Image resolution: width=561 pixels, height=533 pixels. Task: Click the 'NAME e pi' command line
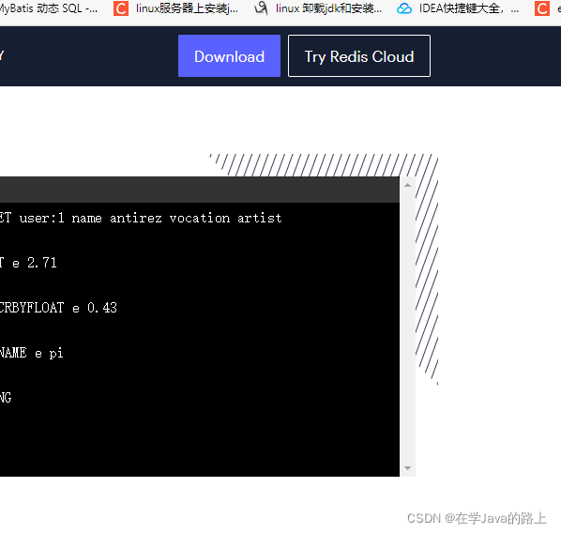click(32, 353)
